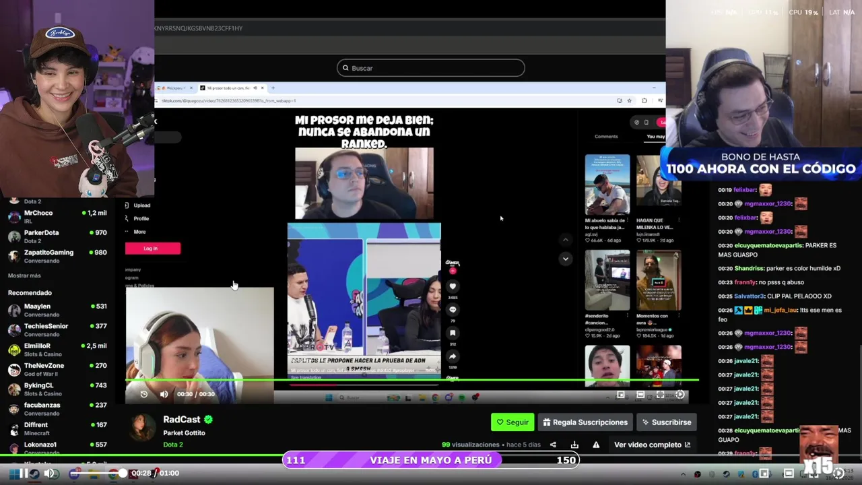The width and height of the screenshot is (862, 485).
Task: Click the red TikTok Log in button
Action: point(153,249)
